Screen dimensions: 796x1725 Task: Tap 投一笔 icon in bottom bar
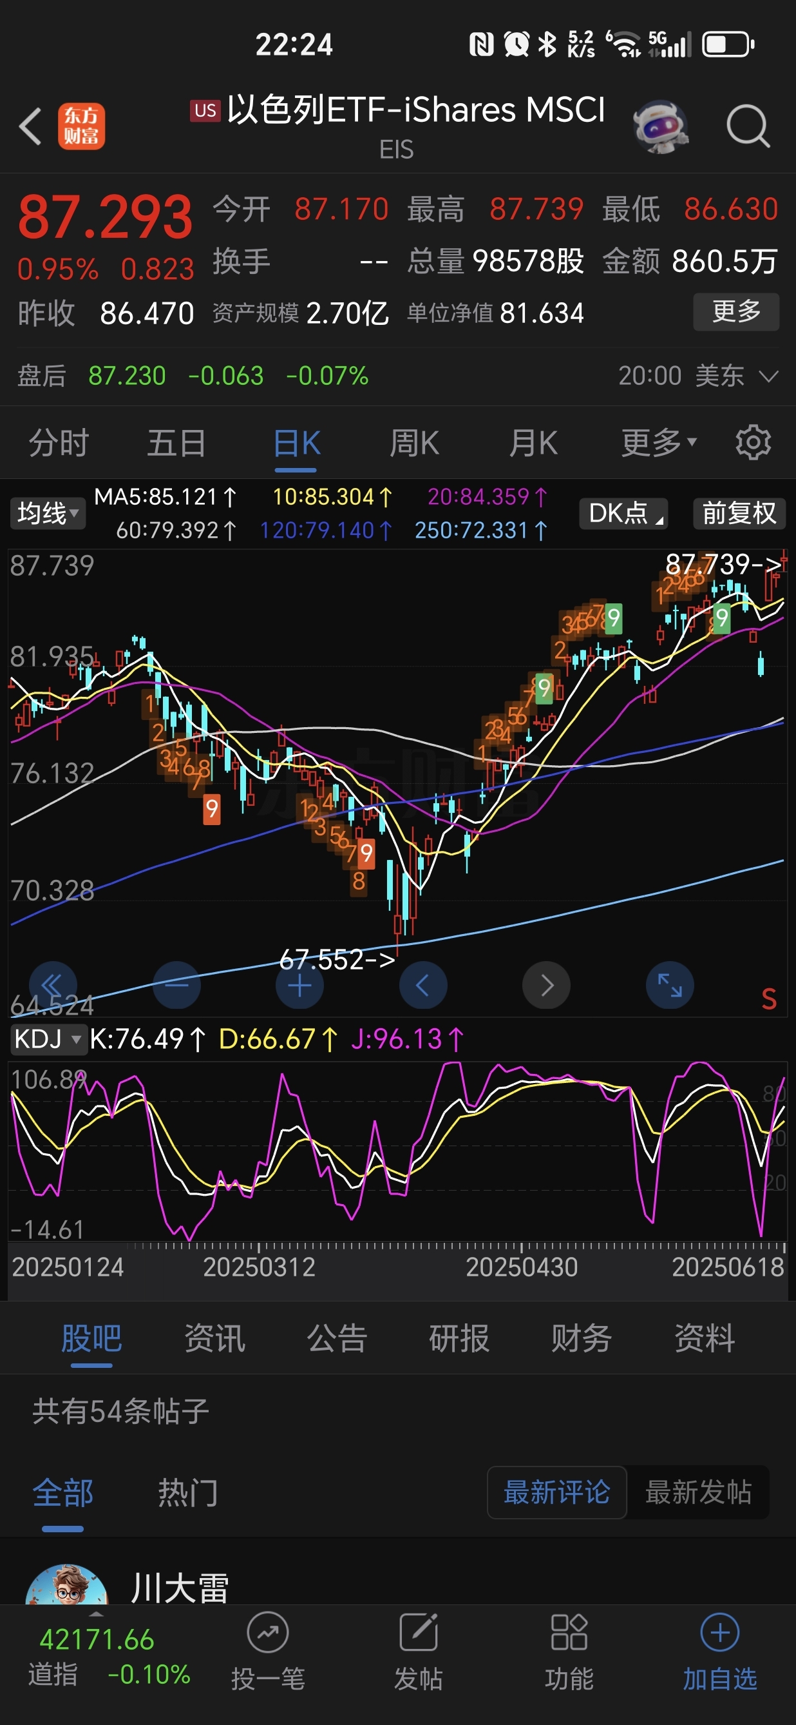[x=267, y=1634]
